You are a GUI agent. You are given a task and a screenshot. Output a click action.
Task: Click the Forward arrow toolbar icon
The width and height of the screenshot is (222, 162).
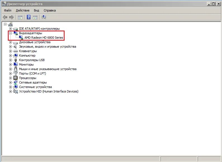pyautogui.click(x=11, y=17)
